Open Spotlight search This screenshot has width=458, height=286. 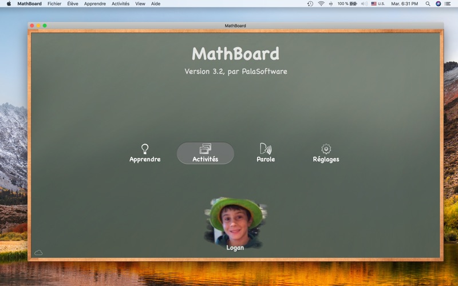[428, 4]
